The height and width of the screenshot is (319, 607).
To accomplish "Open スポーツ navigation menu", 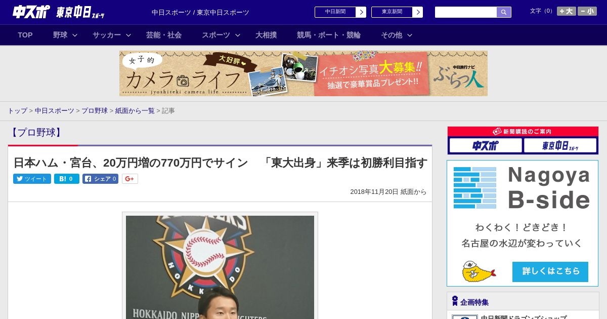I will 216,35.
